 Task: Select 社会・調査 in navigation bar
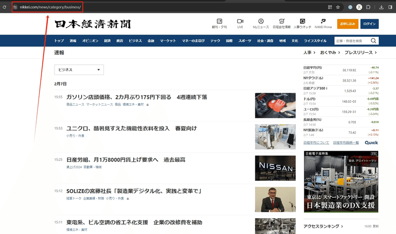[x=265, y=40]
